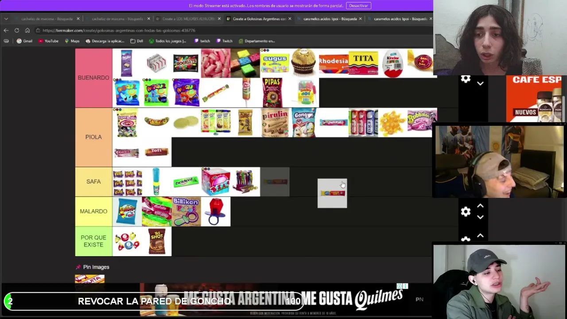Image resolution: width=567 pixels, height=319 pixels.
Task: Select the baby doll candy image
Action: [304, 93]
